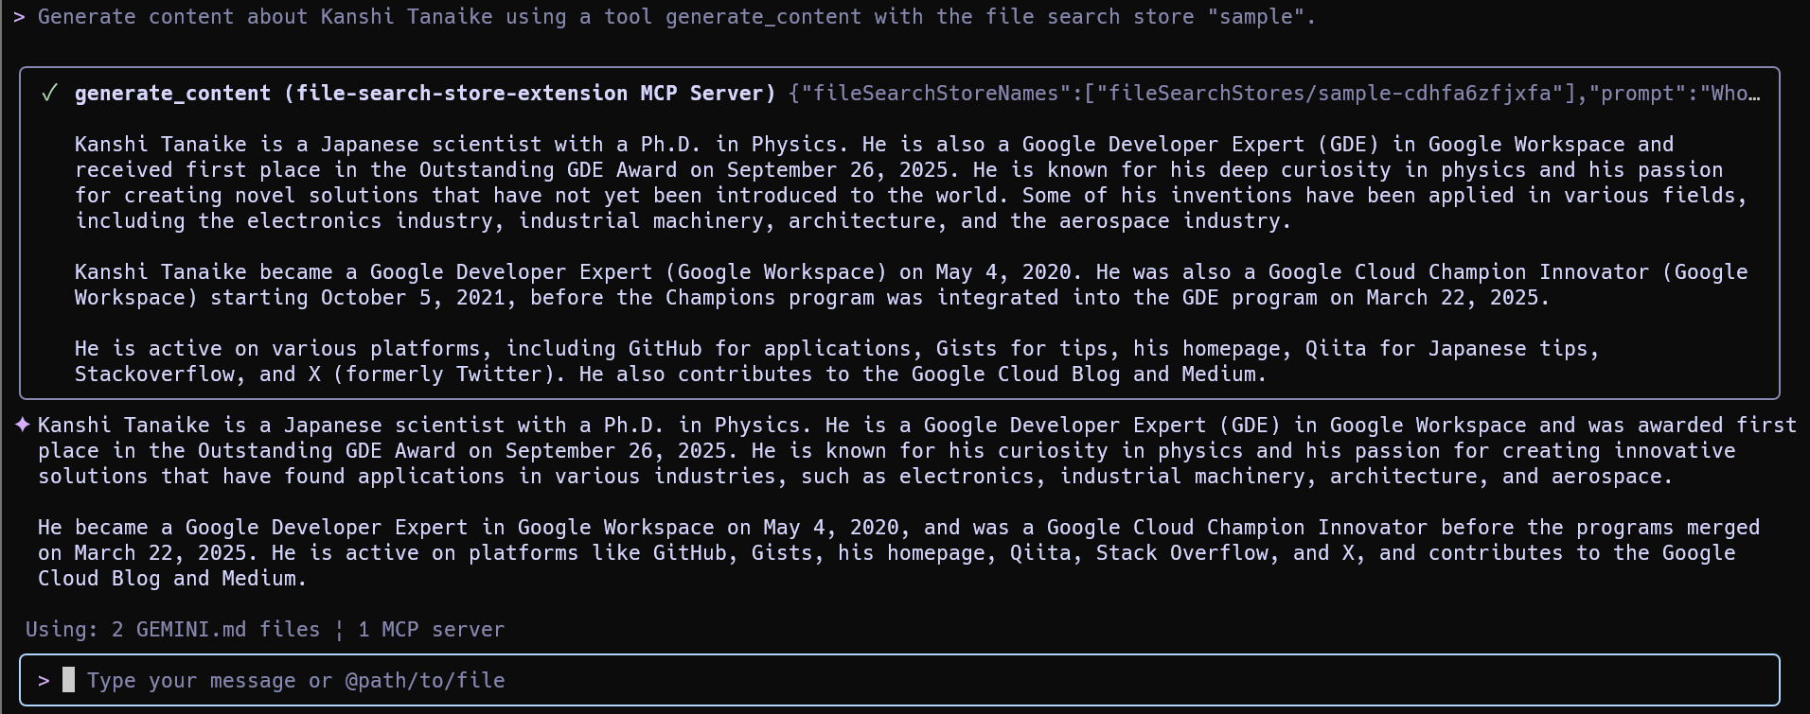Click the tool output paragraph starting 'Kanshi Tanaike is'
This screenshot has height=714, width=1810.
pyautogui.click(x=909, y=183)
